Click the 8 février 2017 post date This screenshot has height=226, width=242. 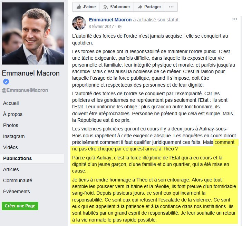pos(102,27)
